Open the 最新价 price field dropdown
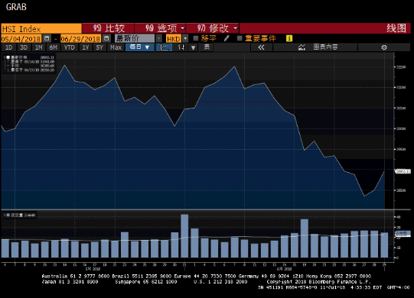Screen dimensions: 414x298 [135, 38]
